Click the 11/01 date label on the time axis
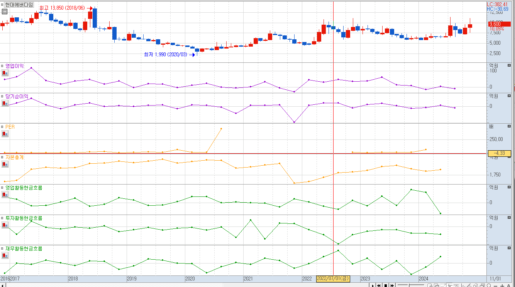Screen dimensions: 515x287 (x=495, y=279)
